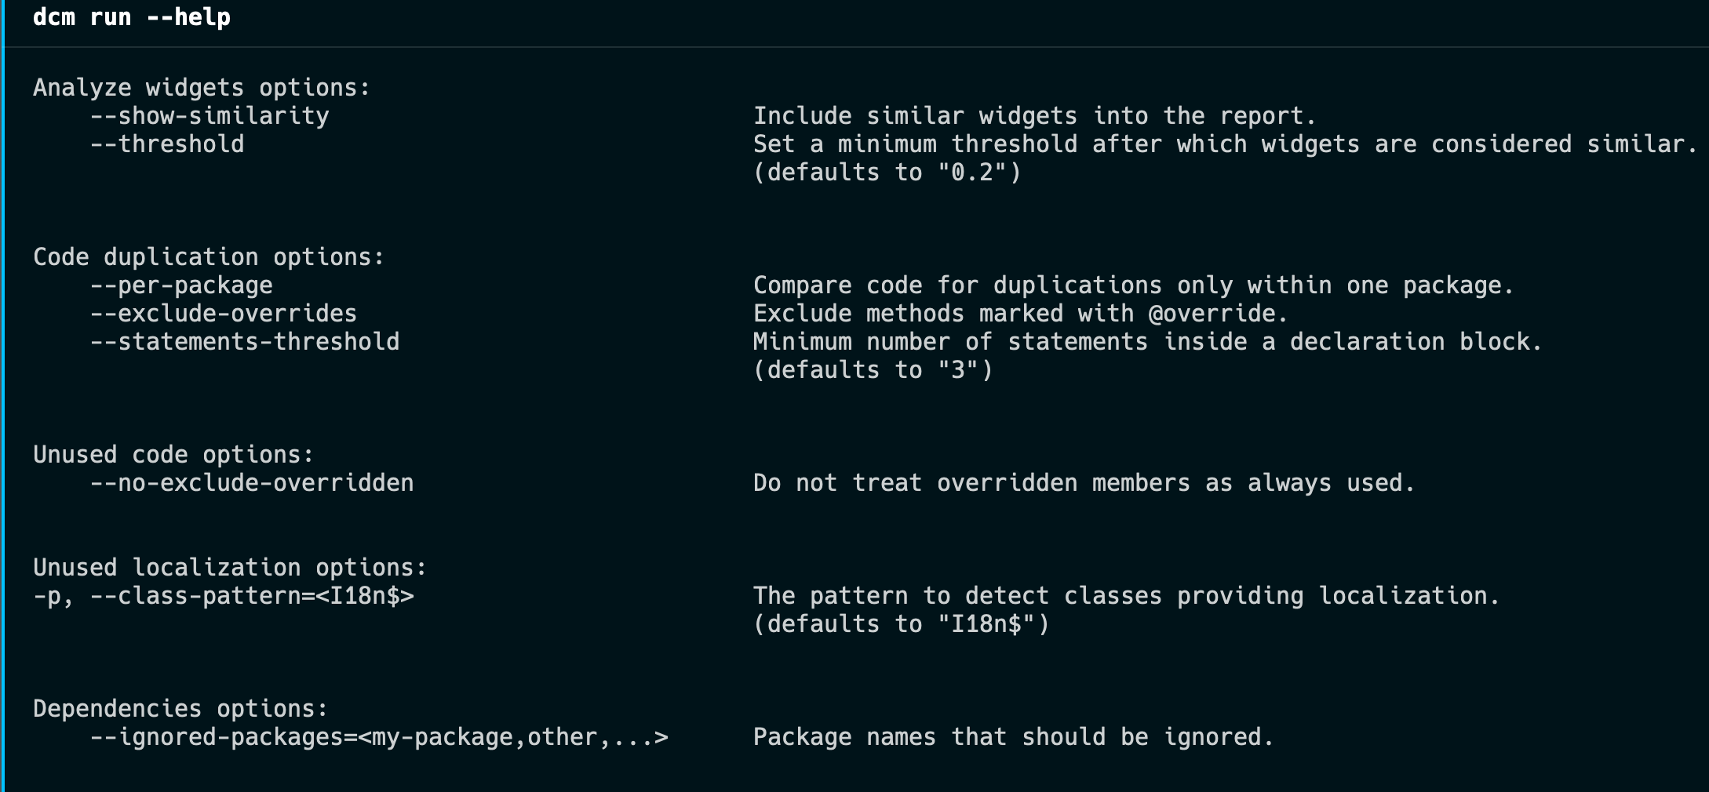
Task: Click the --threshold option text
Action: point(167,144)
